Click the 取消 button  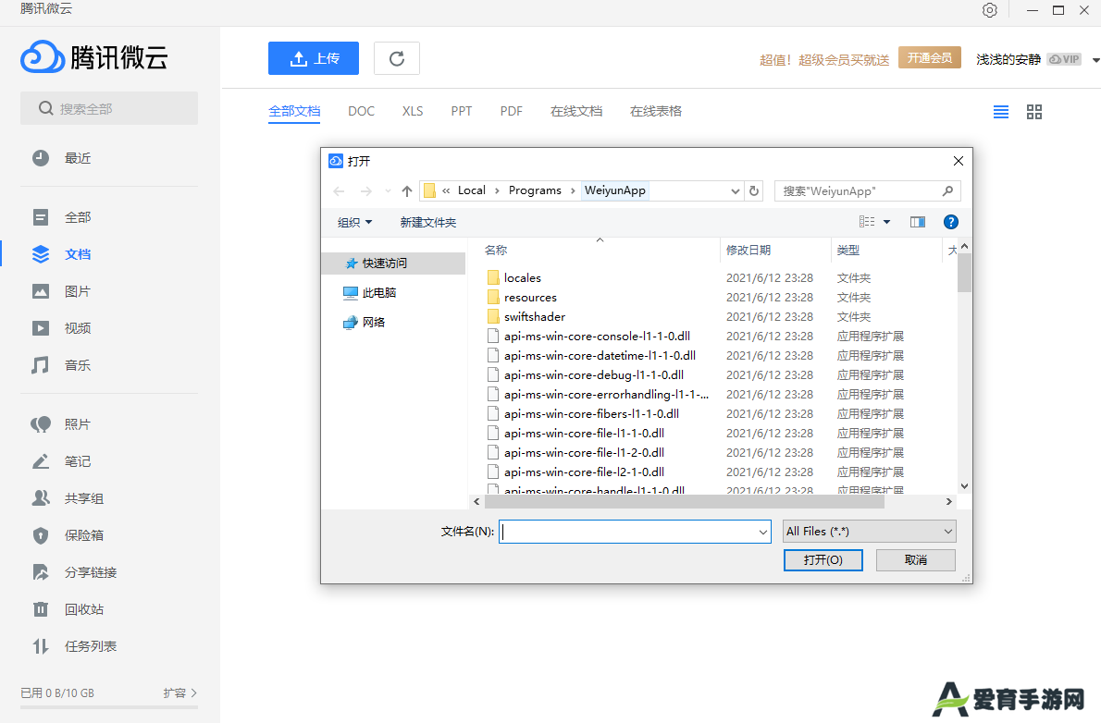pyautogui.click(x=916, y=560)
